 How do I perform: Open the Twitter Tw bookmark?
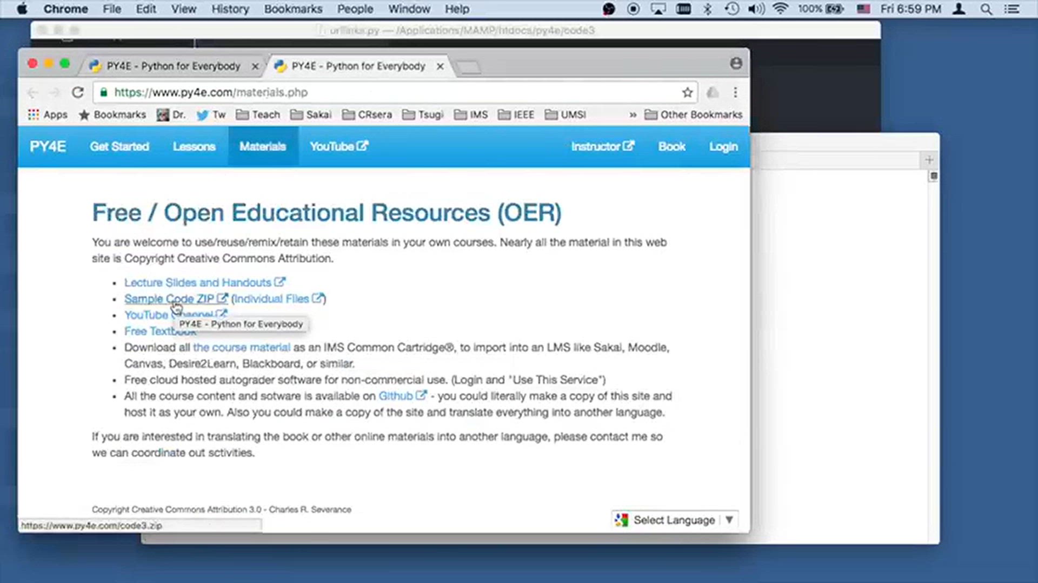tap(211, 114)
